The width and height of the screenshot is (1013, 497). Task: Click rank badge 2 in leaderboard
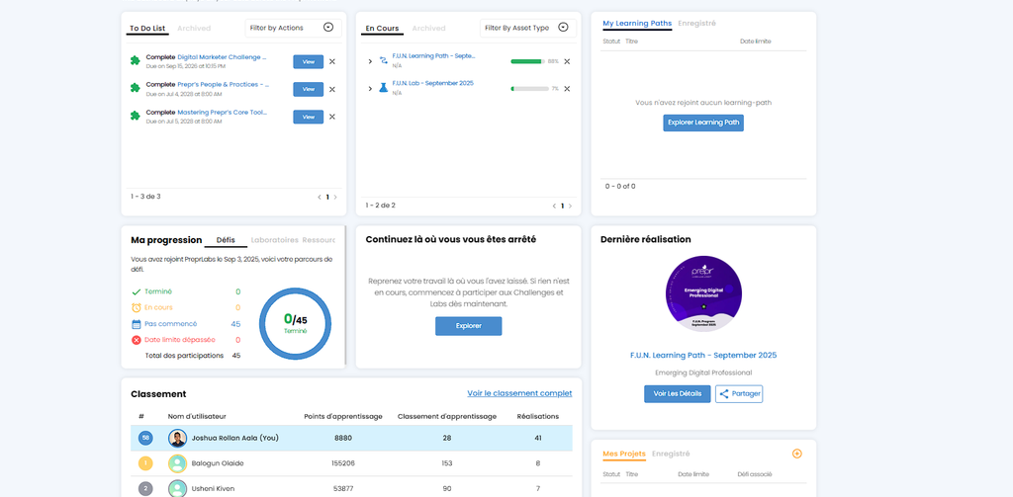(x=145, y=489)
